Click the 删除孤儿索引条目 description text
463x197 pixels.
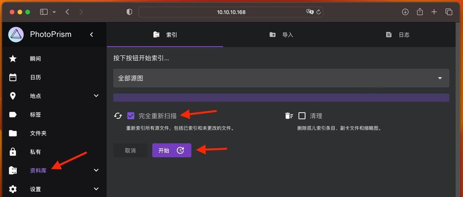tap(339, 129)
